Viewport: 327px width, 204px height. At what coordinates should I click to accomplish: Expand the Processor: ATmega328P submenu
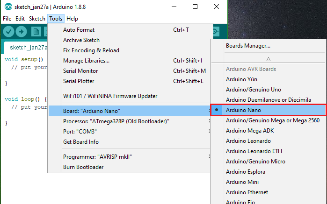130,121
